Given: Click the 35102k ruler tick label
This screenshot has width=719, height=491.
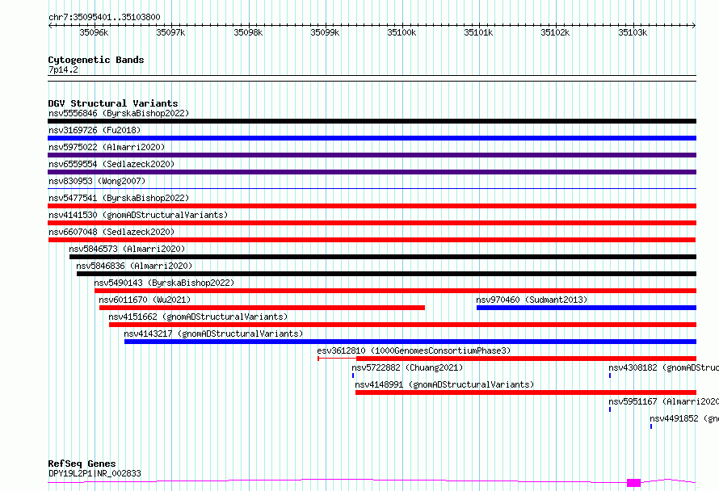Looking at the screenshot, I should [555, 32].
